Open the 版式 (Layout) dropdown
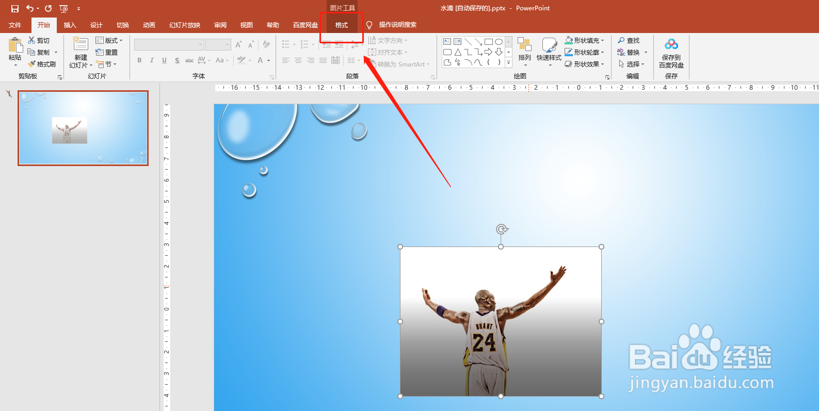This screenshot has height=411, width=819. point(109,40)
